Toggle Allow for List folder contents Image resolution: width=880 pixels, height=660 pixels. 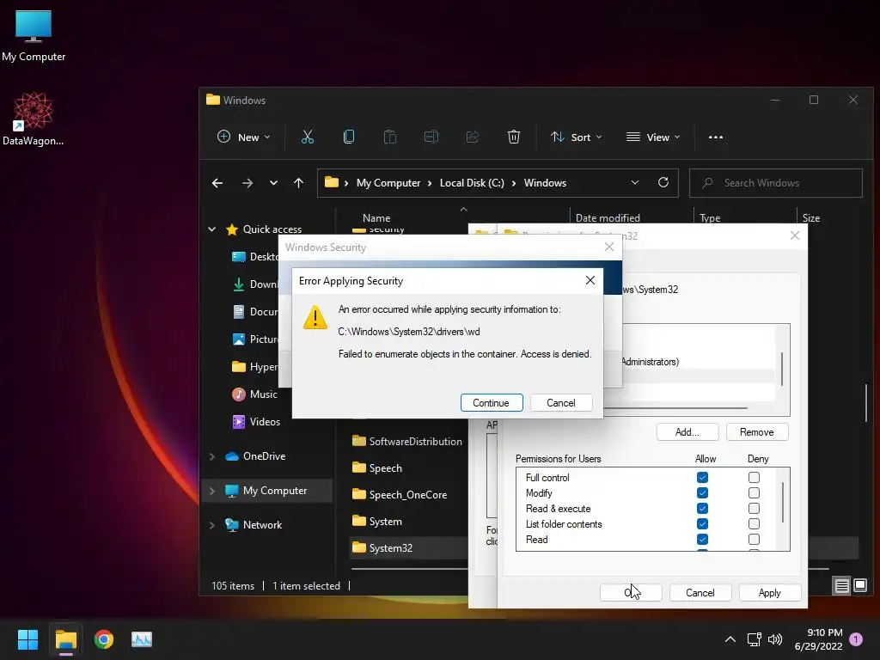pyautogui.click(x=702, y=523)
